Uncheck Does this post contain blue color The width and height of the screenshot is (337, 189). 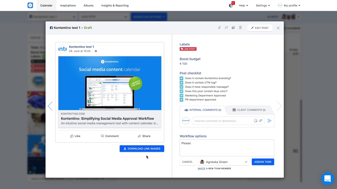(181, 91)
